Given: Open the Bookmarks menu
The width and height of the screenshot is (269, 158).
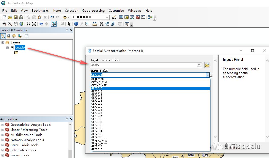Looking at the screenshot, I should [40, 10].
